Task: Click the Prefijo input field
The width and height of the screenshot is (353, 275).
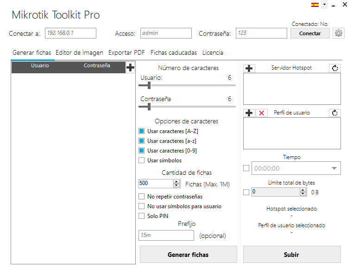Action: [x=166, y=235]
